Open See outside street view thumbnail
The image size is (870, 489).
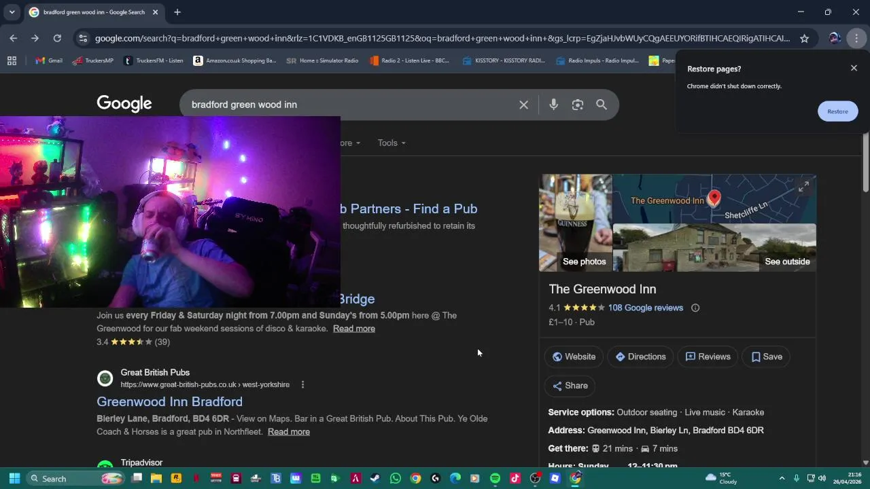pos(714,248)
